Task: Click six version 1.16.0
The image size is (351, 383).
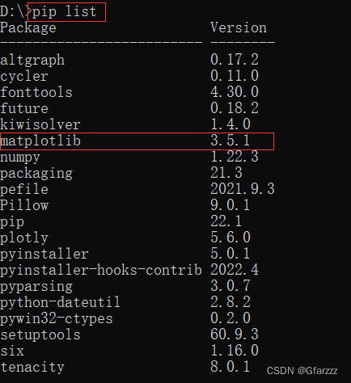Action: click(235, 351)
